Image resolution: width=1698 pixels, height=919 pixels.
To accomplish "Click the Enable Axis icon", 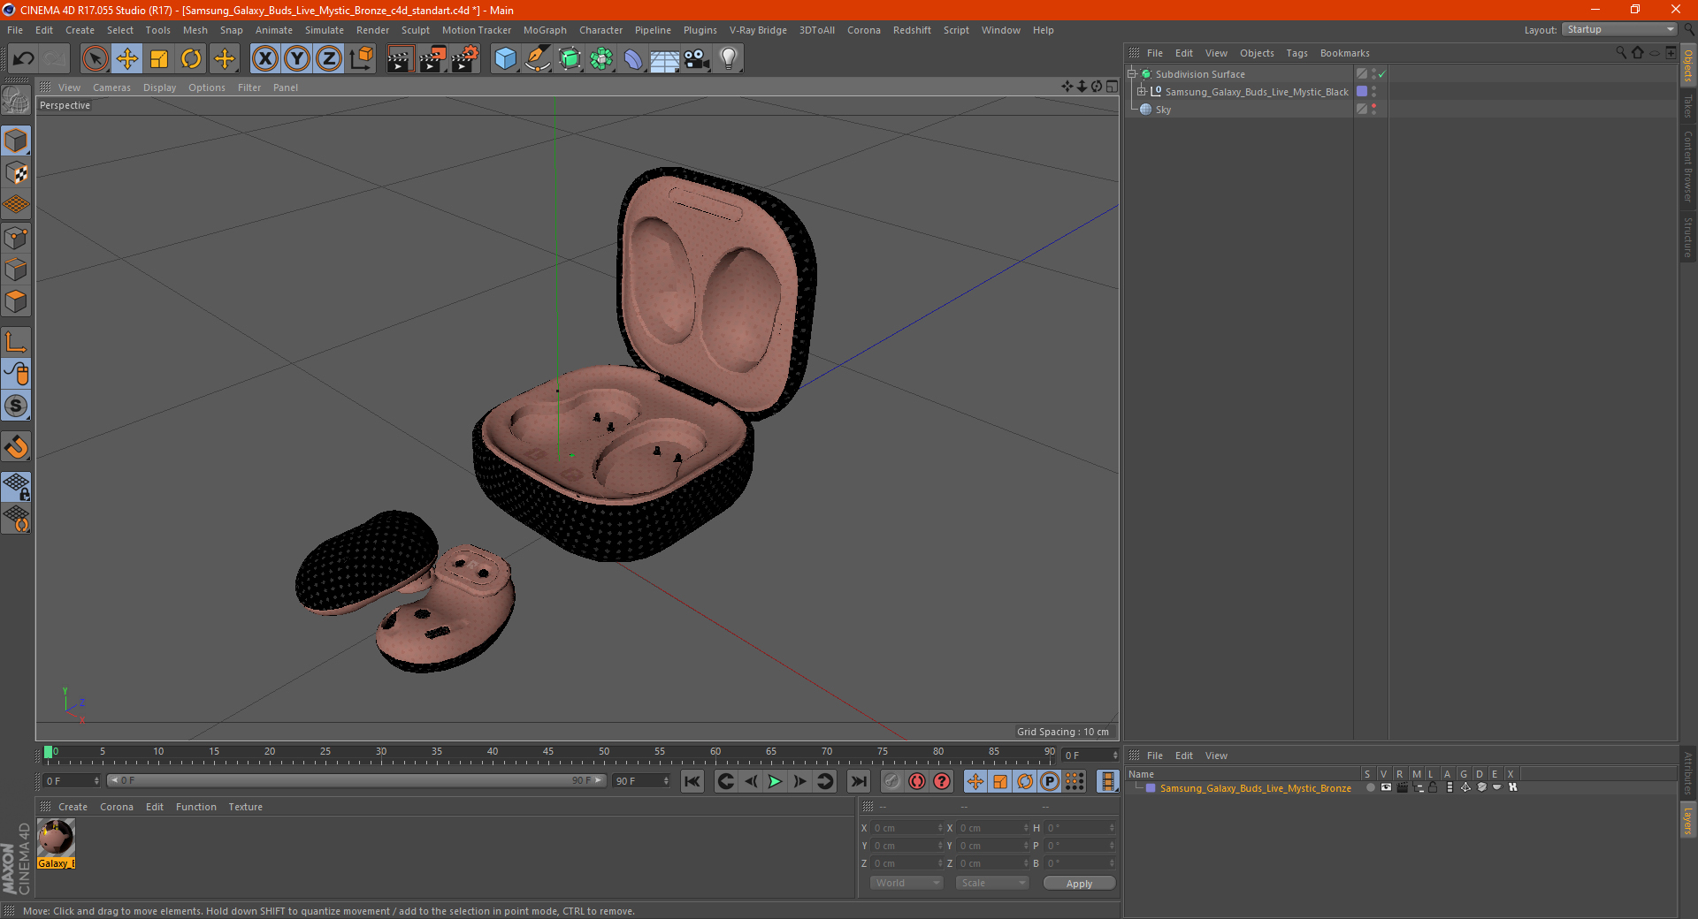I will click(16, 342).
